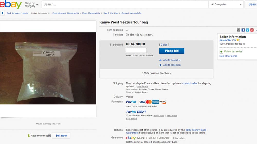
Task: Open the Music Memorabilia breadcrumb
Action: (91, 13)
